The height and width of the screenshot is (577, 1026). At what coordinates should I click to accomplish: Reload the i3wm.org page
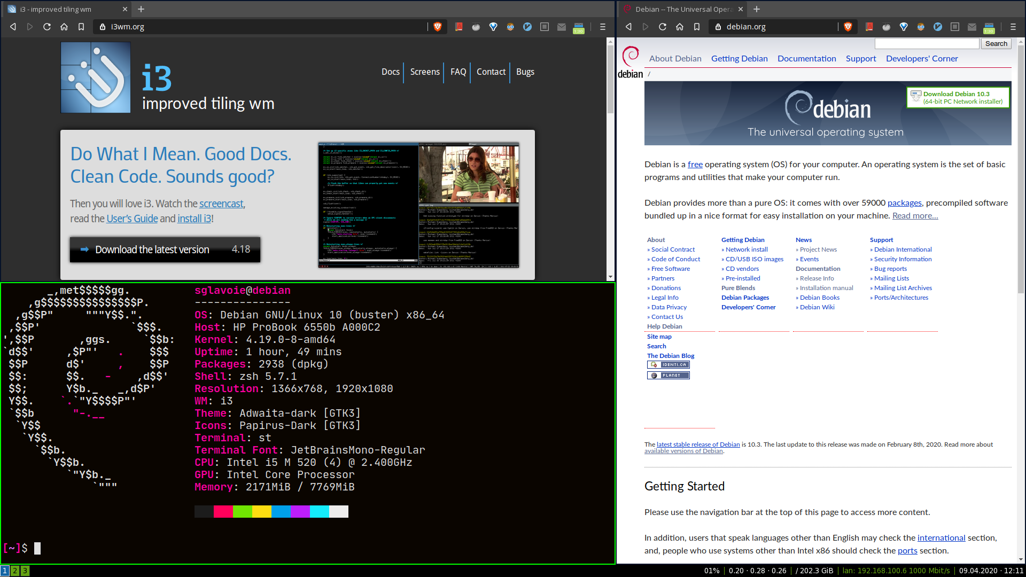[47, 27]
